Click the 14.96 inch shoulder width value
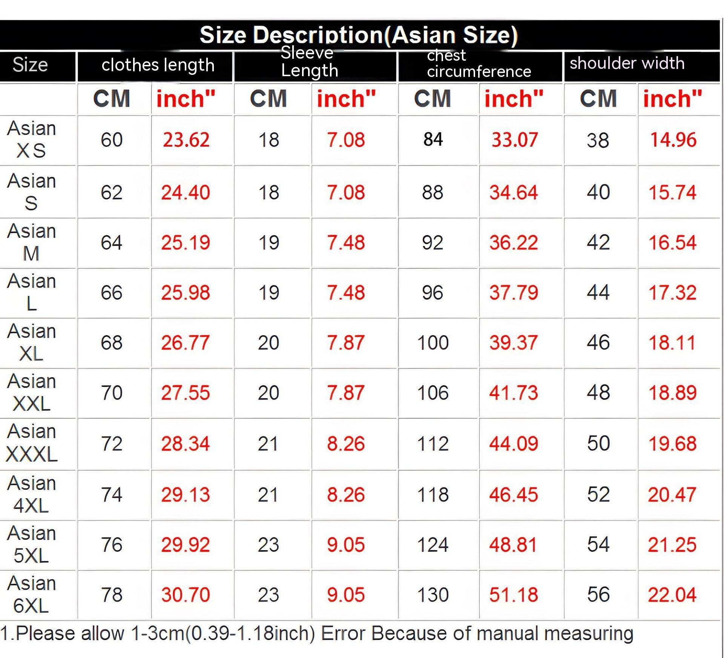Screen dimensions: 724x658 click(x=673, y=140)
